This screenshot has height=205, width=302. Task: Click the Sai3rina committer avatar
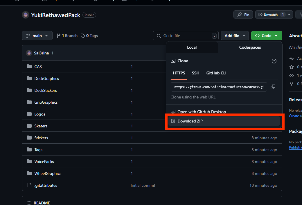(29, 53)
